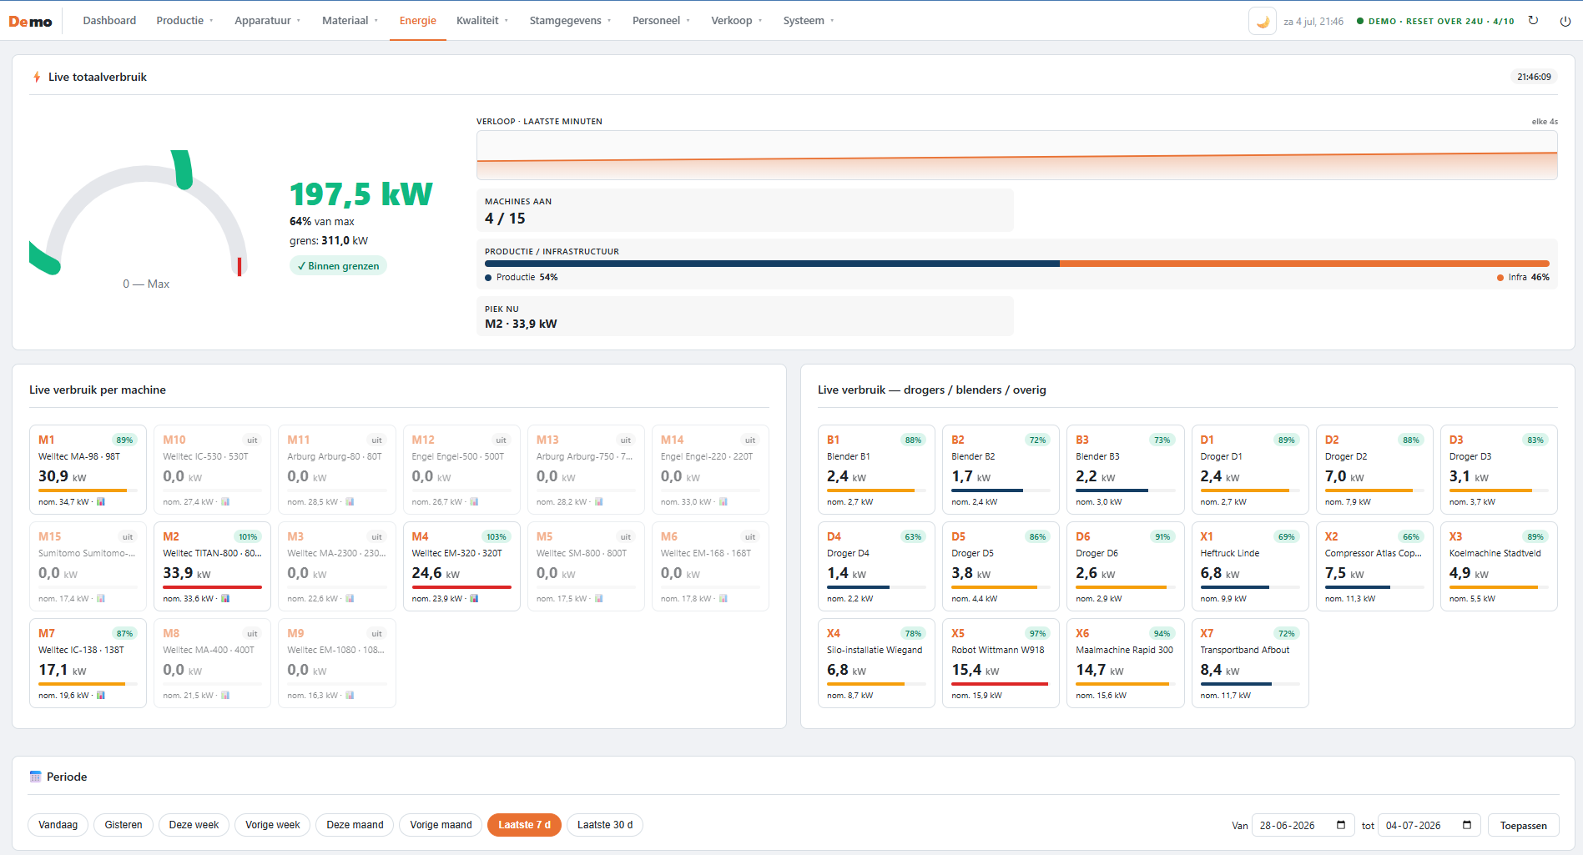Screen dimensions: 1583x855
Task: Select the Energie tab
Action: pos(417,21)
